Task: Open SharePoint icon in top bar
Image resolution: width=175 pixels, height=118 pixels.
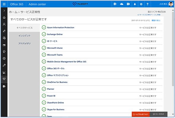Action: point(115,4)
